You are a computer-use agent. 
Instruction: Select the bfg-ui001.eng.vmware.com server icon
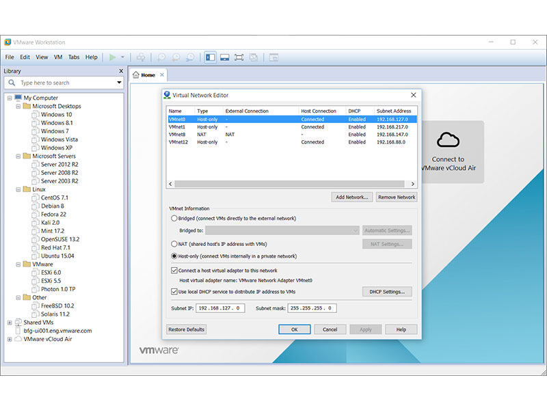pyautogui.click(x=18, y=331)
